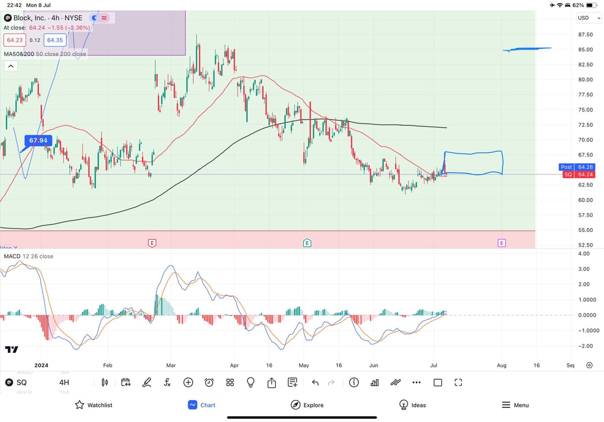Tap the pink approximate-data icon beside symbol
Screen dimensions: 604x422
(x=104, y=18)
